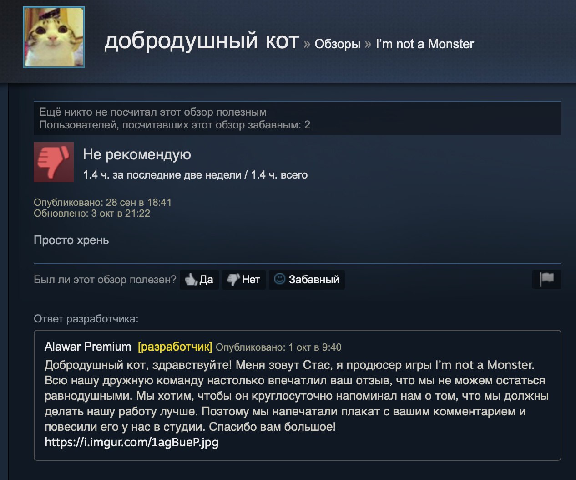Click the 1.4 ч. playtime line
576x480 pixels.
tap(195, 175)
